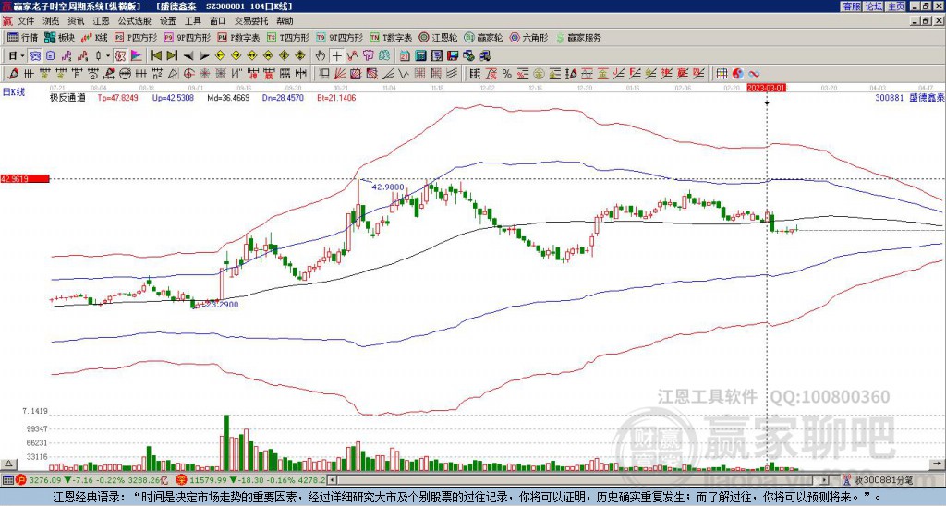The image size is (946, 506).
Task: Expand the volume panel triangle button
Action: click(8, 464)
